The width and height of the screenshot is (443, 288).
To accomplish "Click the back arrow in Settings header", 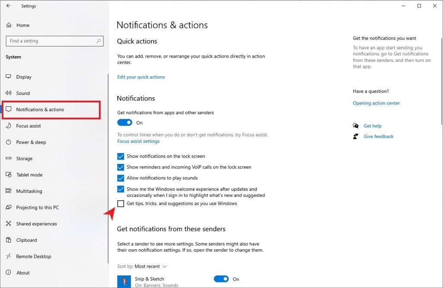I will coord(9,6).
